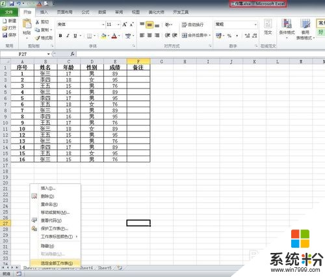
Task: Click the Increase Font Size icon
Action: point(125,25)
